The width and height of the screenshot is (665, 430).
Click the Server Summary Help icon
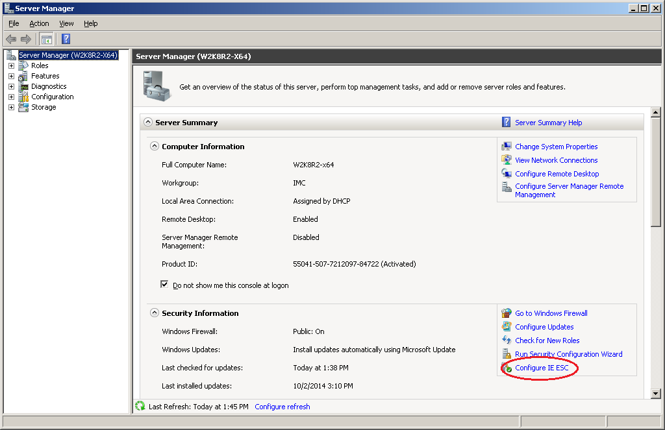[x=507, y=123]
